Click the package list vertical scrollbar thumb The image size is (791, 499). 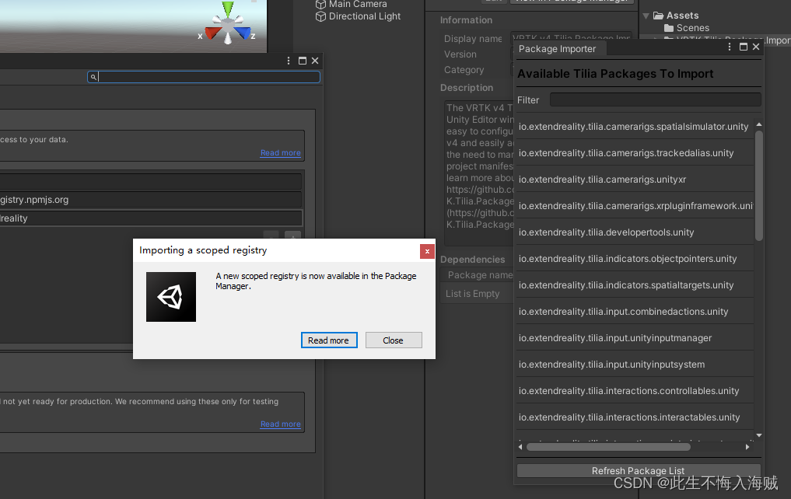click(758, 186)
